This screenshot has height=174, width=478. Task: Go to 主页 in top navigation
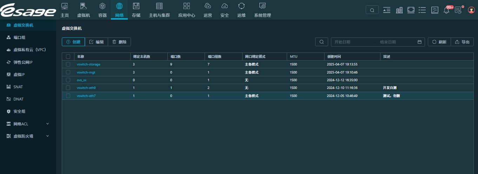[65, 10]
